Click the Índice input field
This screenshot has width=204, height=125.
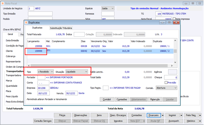[x=79, y=34]
